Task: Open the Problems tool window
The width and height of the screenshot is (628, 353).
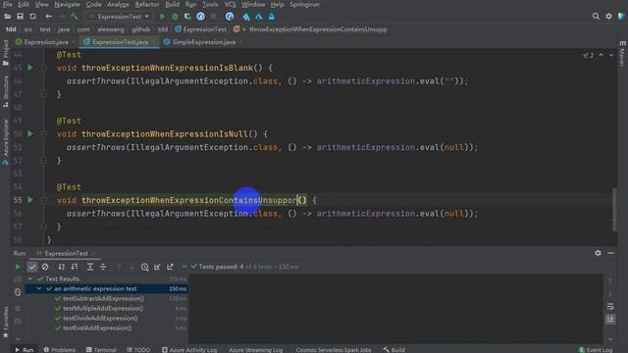Action: point(59,349)
